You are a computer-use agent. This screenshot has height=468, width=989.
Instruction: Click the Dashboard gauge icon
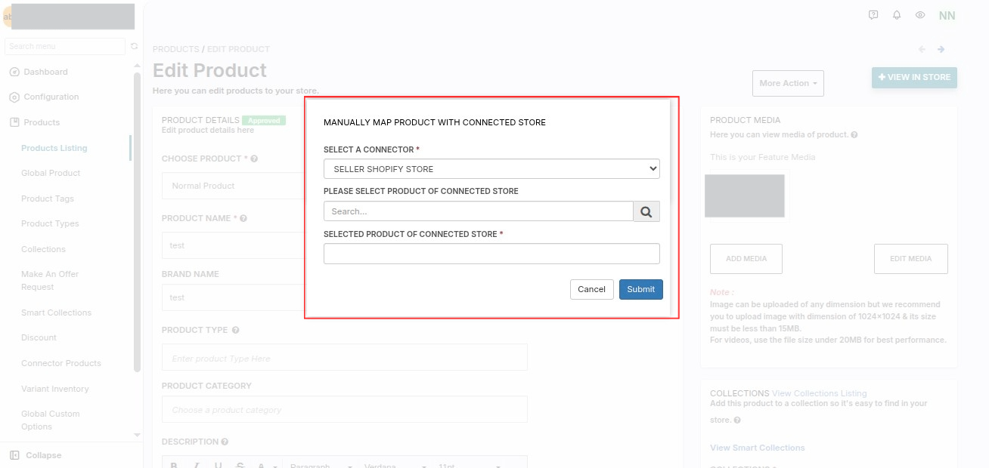click(14, 72)
